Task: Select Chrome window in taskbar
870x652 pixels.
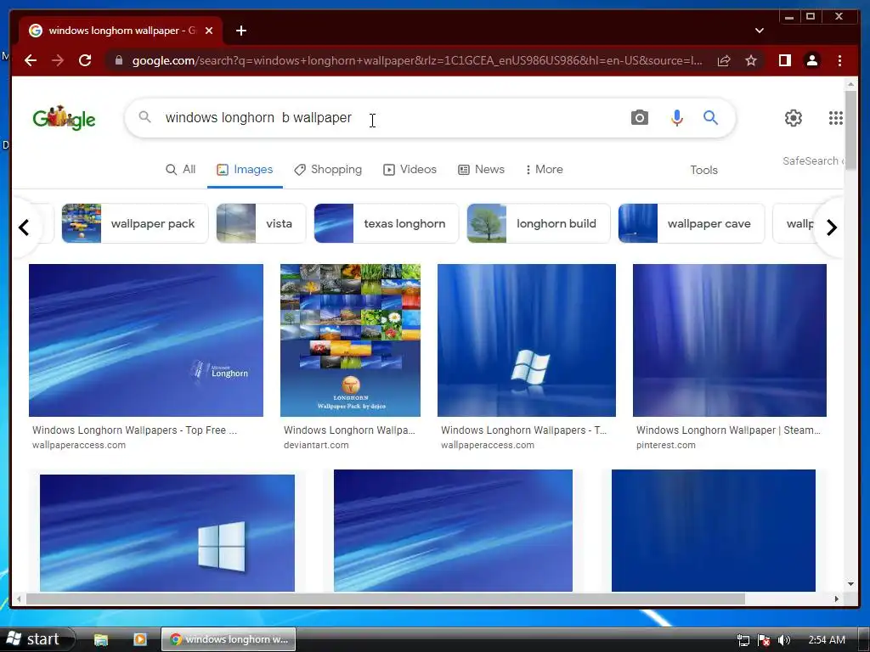Action: (x=229, y=639)
